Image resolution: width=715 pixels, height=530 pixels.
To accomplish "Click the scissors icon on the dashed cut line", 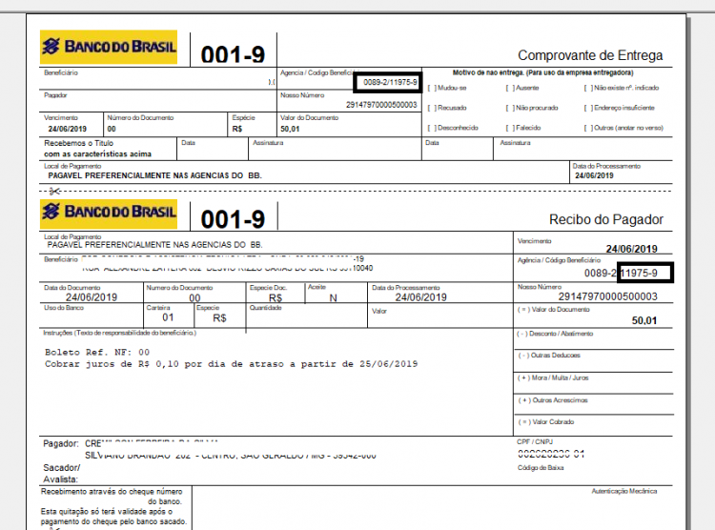I will (54, 191).
